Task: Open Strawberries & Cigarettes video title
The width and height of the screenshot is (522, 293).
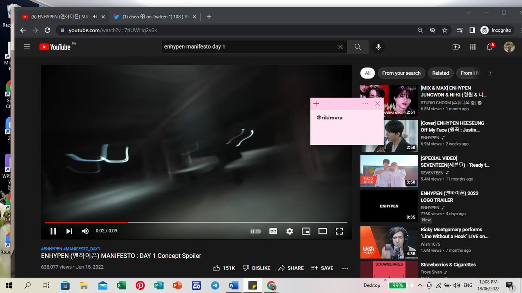Action: pos(448,264)
